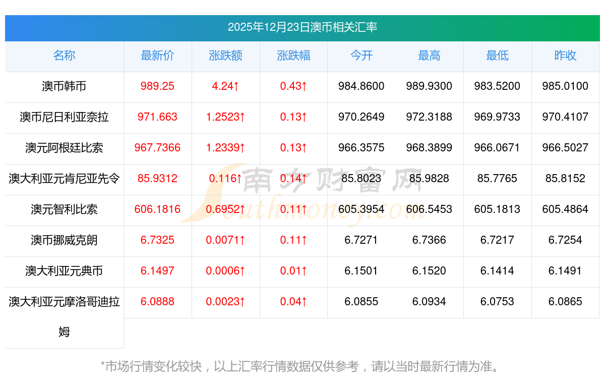The image size is (605, 382).
Task: Click opening value 966.3575
Action: tap(361, 148)
